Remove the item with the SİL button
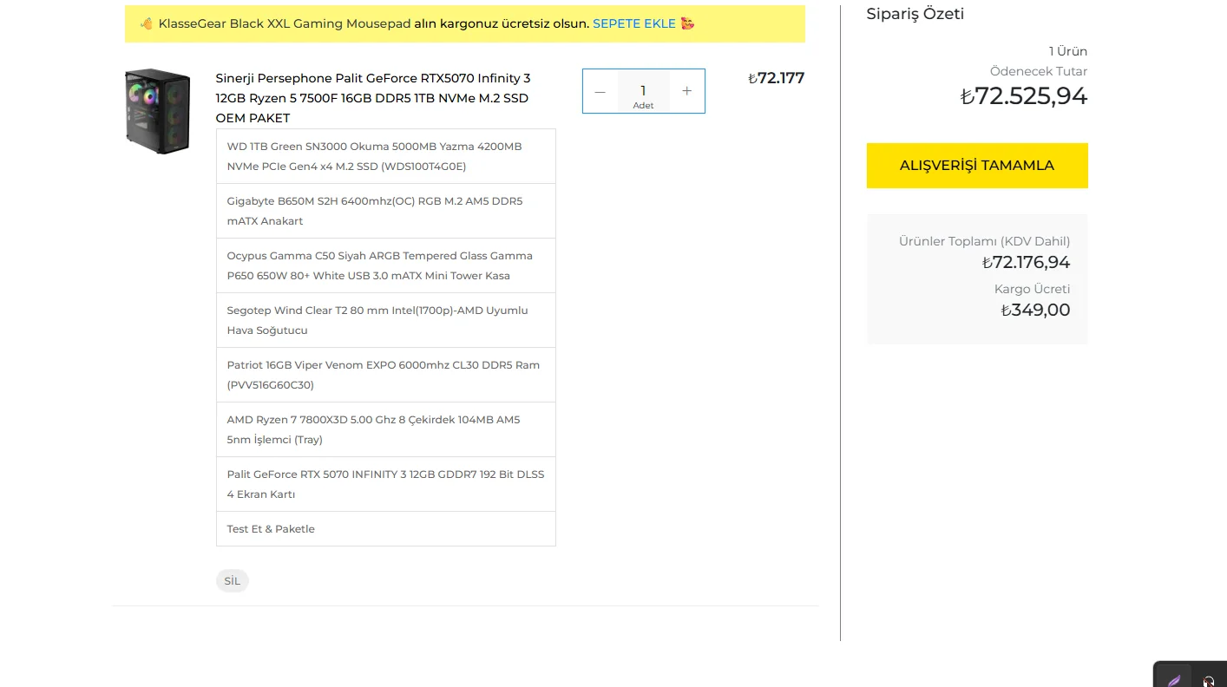This screenshot has height=687, width=1227. (x=232, y=581)
